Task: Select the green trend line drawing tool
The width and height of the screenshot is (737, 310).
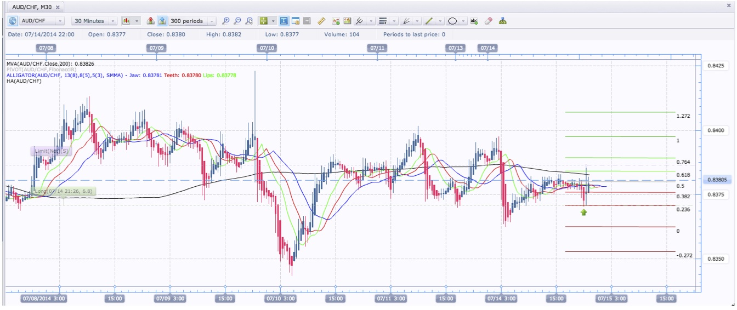Action: click(x=429, y=21)
